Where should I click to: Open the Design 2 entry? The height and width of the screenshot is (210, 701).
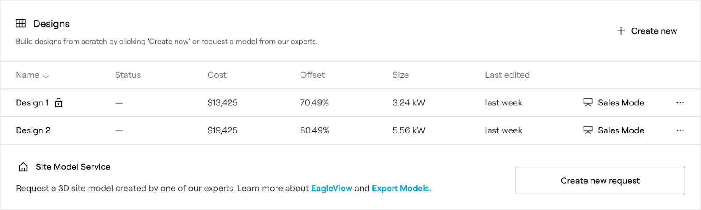[33, 130]
